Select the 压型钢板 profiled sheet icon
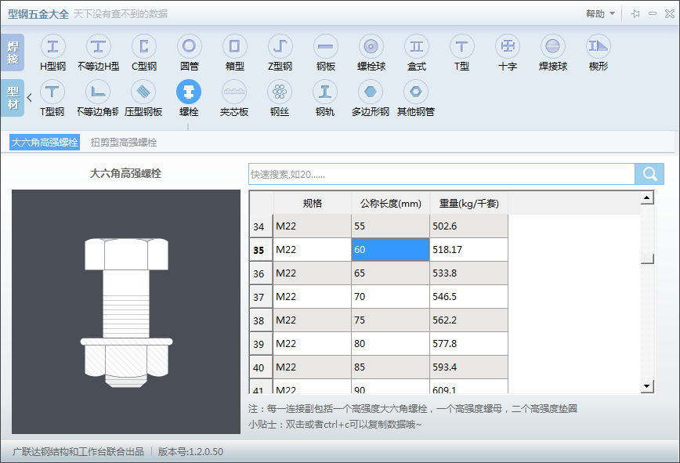The image size is (680, 463). pos(143,92)
